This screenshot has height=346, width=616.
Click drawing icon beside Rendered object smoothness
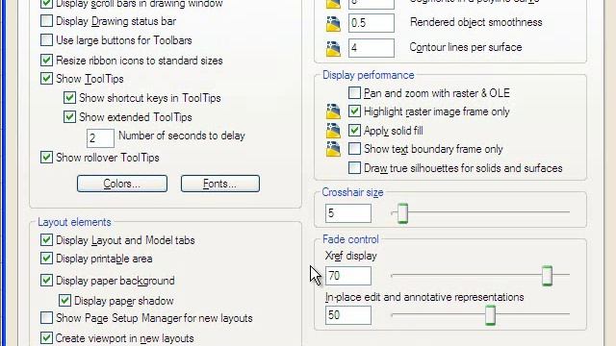[x=333, y=24]
